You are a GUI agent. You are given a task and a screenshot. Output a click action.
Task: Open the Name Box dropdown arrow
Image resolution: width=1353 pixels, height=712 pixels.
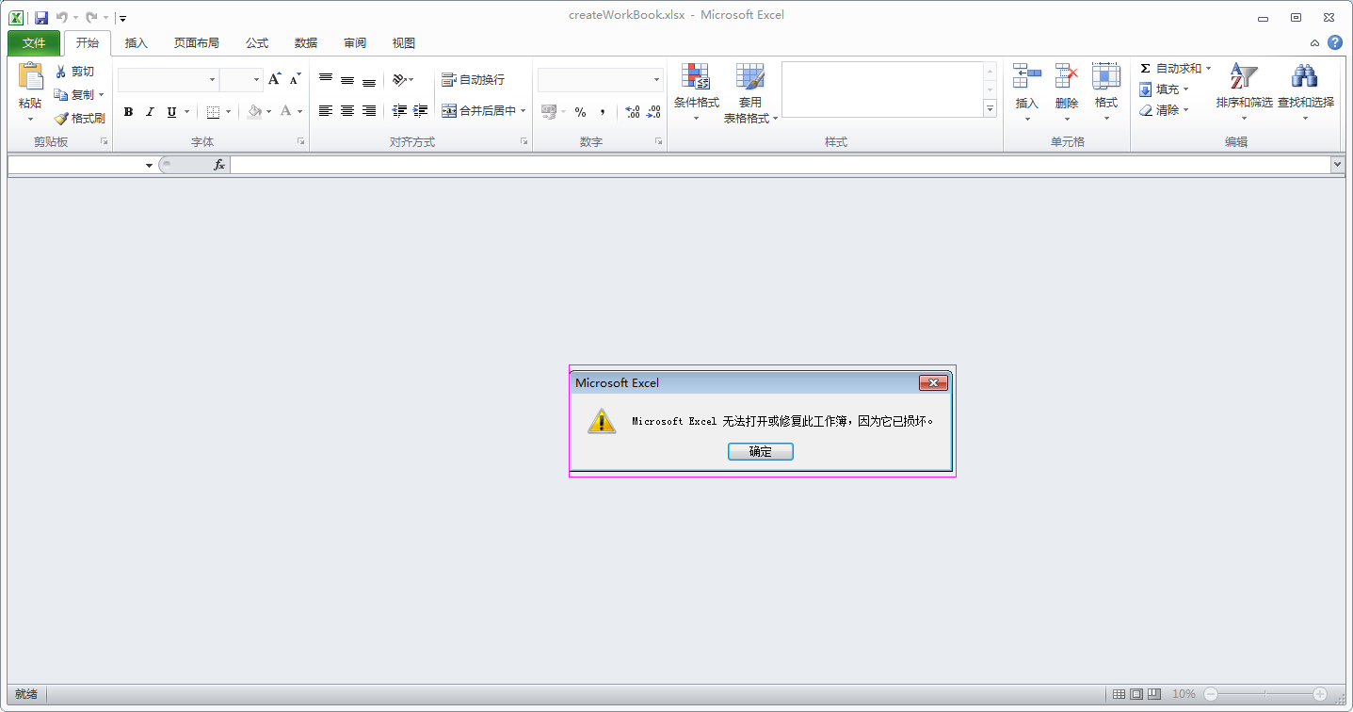tap(149, 166)
